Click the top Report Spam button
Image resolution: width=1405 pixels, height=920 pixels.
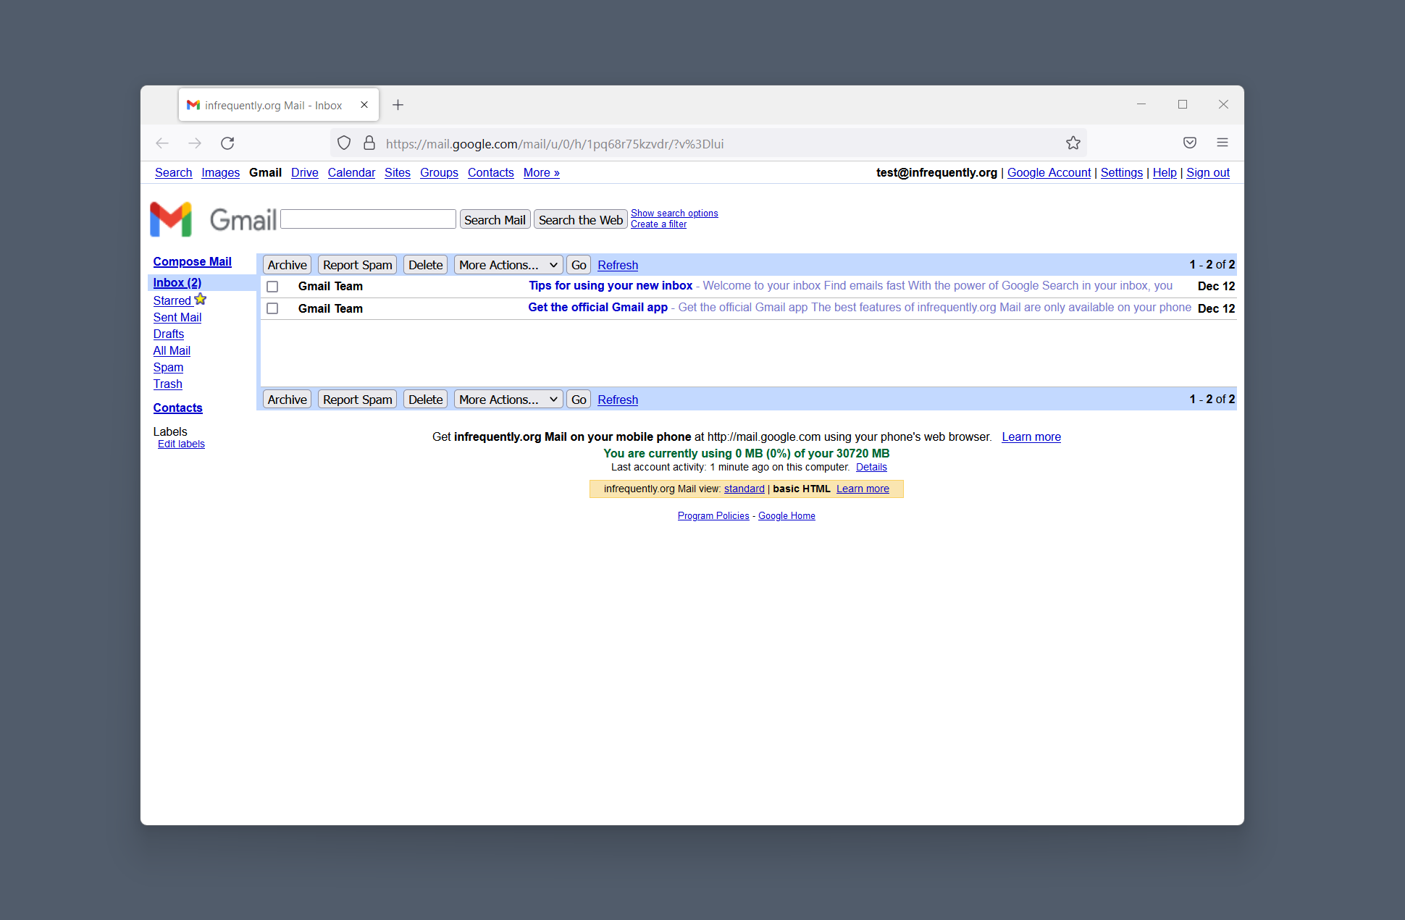(357, 265)
